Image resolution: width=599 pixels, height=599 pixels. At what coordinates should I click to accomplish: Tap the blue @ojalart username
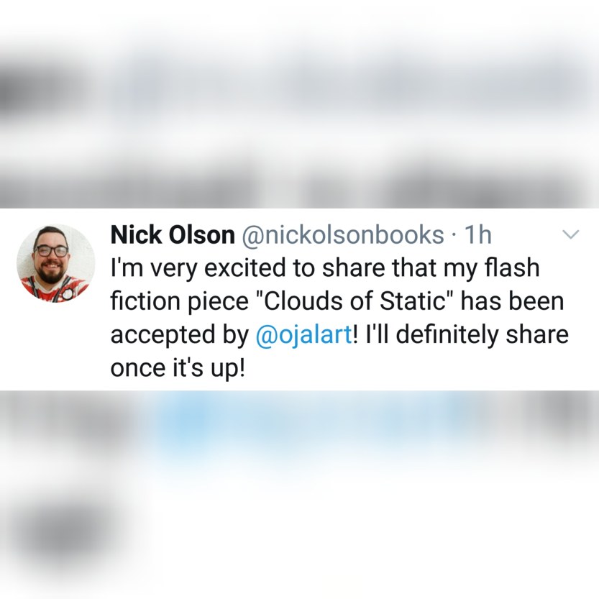(x=303, y=335)
